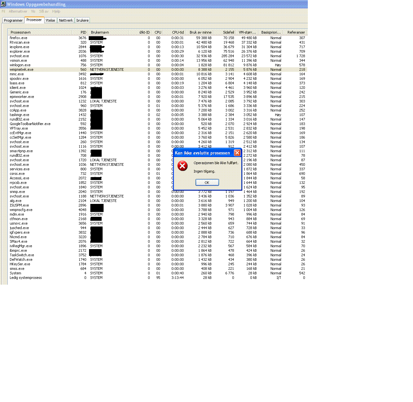Click the snmp.exe process row
Image resolution: width=413 pixels, height=402 pixels.
(157, 192)
